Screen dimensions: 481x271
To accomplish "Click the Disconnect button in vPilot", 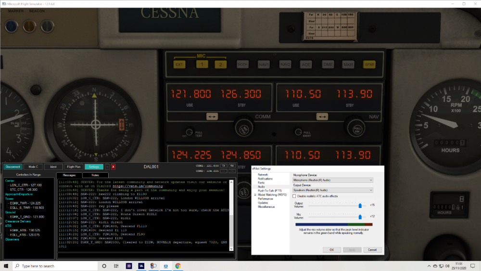I will [13, 167].
